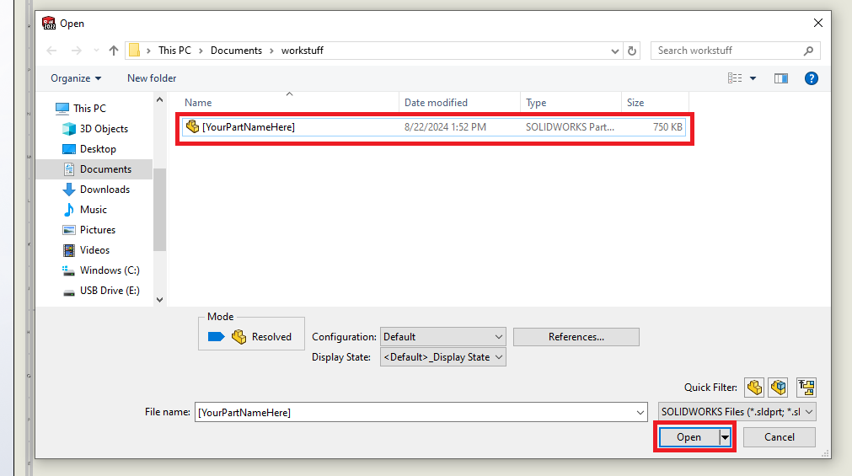Select 3D Objects in navigation pane
The height and width of the screenshot is (476, 852).
click(104, 129)
